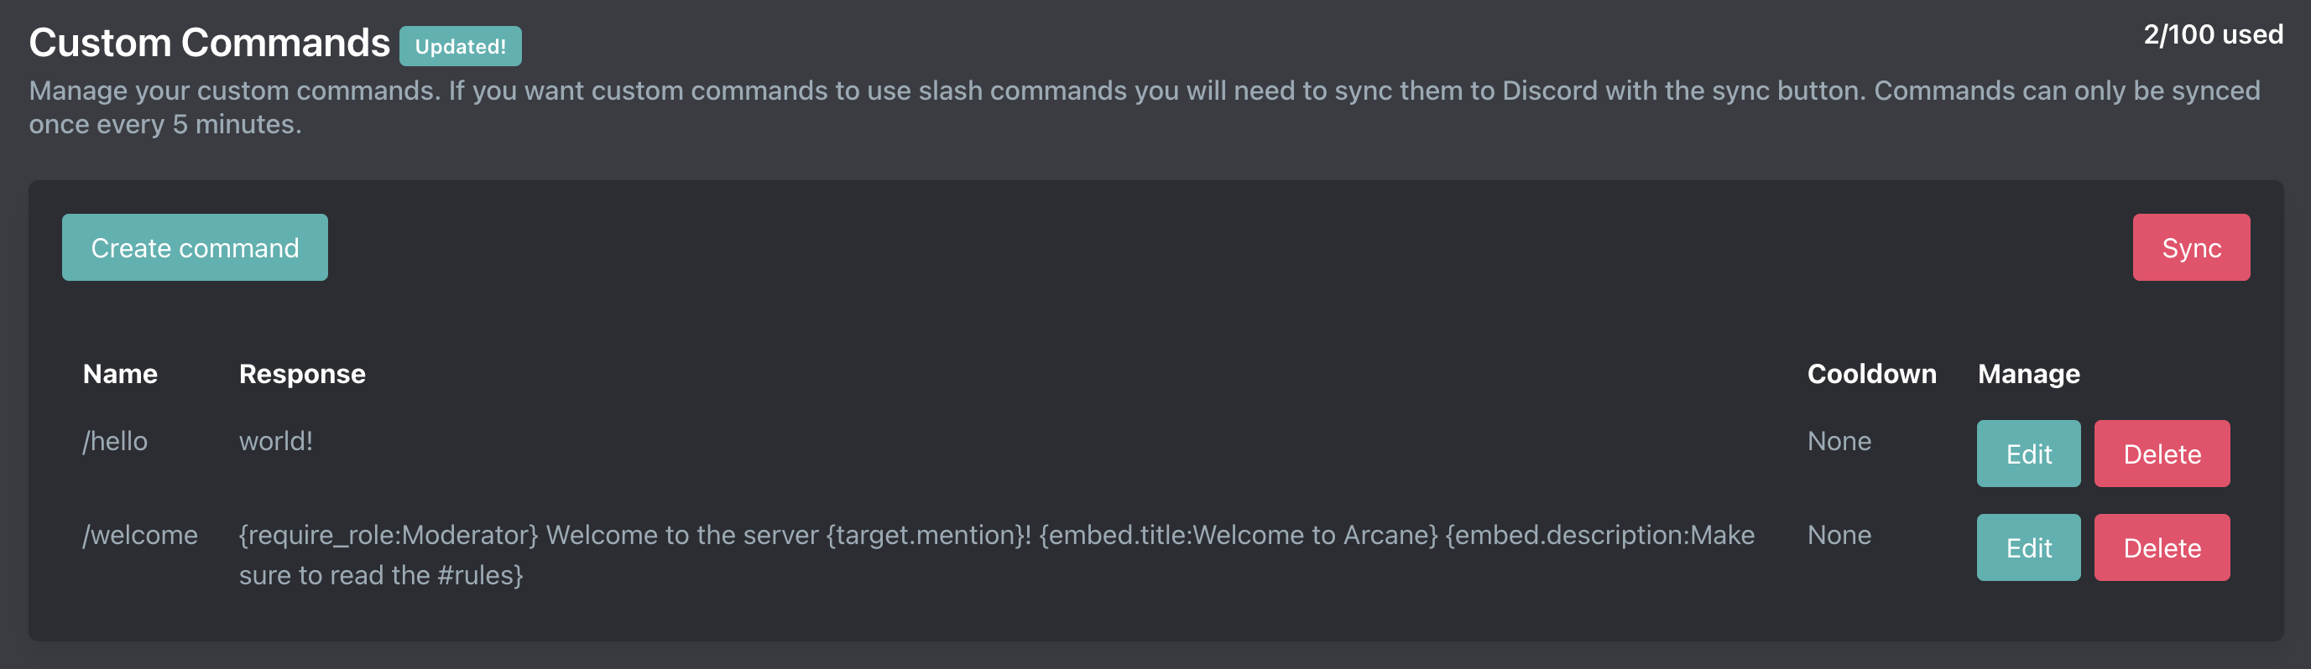This screenshot has width=2311, height=669.
Task: Edit the /welcome custom command
Action: [x=2028, y=547]
